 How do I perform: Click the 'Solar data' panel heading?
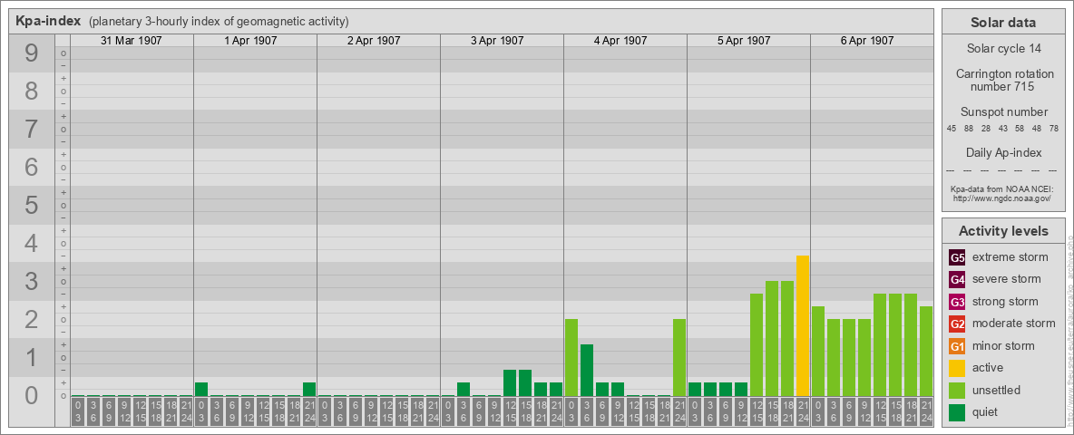point(1002,23)
